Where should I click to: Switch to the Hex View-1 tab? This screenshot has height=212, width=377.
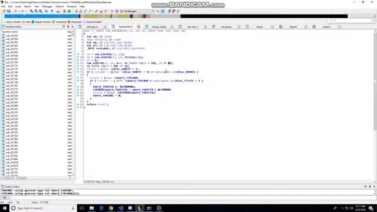coord(193,27)
